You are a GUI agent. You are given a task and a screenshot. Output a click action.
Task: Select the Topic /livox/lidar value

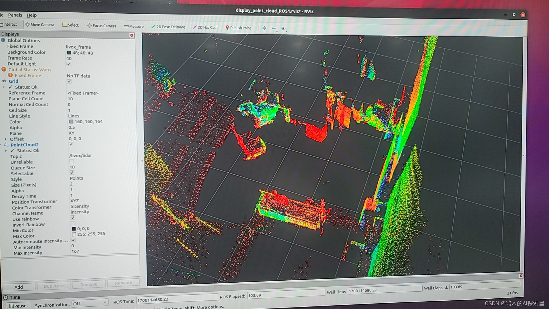click(81, 155)
